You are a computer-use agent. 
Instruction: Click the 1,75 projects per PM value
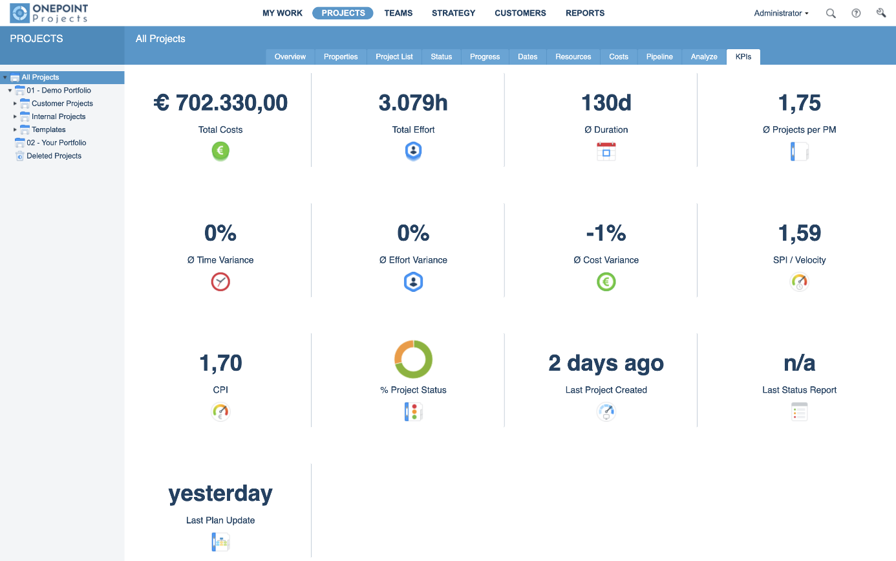[800, 103]
